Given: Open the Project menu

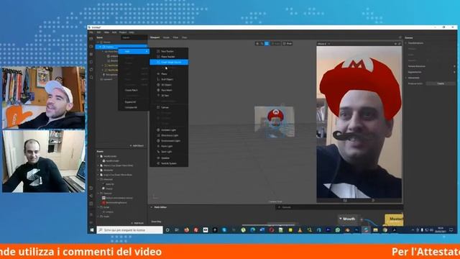Looking at the screenshot, I should [x=123, y=32].
